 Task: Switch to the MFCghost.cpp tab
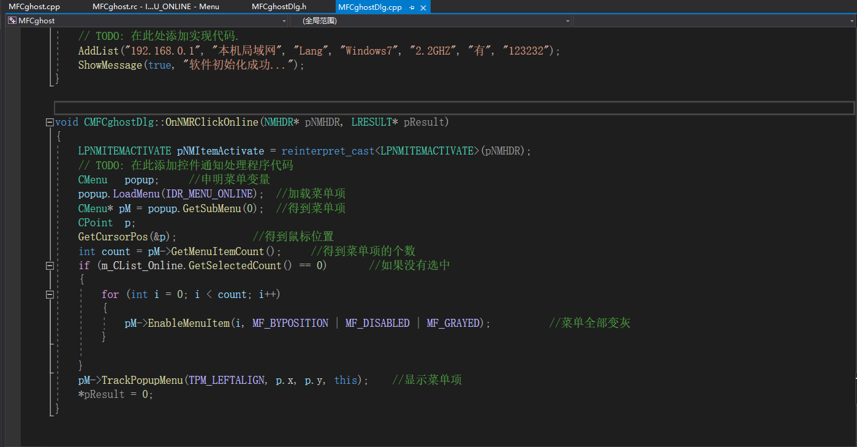pos(34,7)
